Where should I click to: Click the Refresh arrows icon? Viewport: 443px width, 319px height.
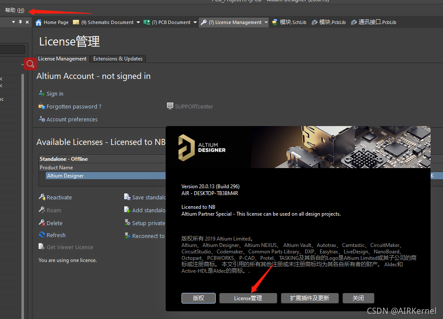[42, 235]
